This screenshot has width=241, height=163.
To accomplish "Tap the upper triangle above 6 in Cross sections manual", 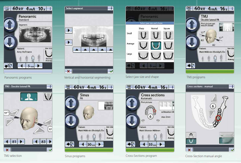I will pyautogui.click(x=214, y=99).
